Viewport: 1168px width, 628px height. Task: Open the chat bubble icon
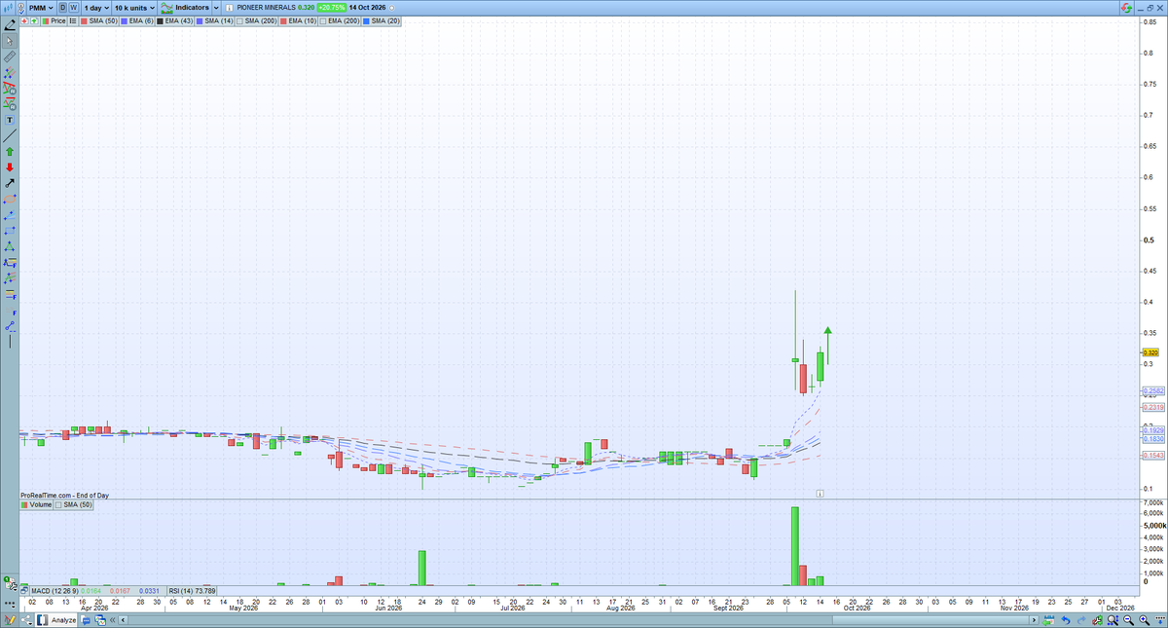(x=86, y=620)
